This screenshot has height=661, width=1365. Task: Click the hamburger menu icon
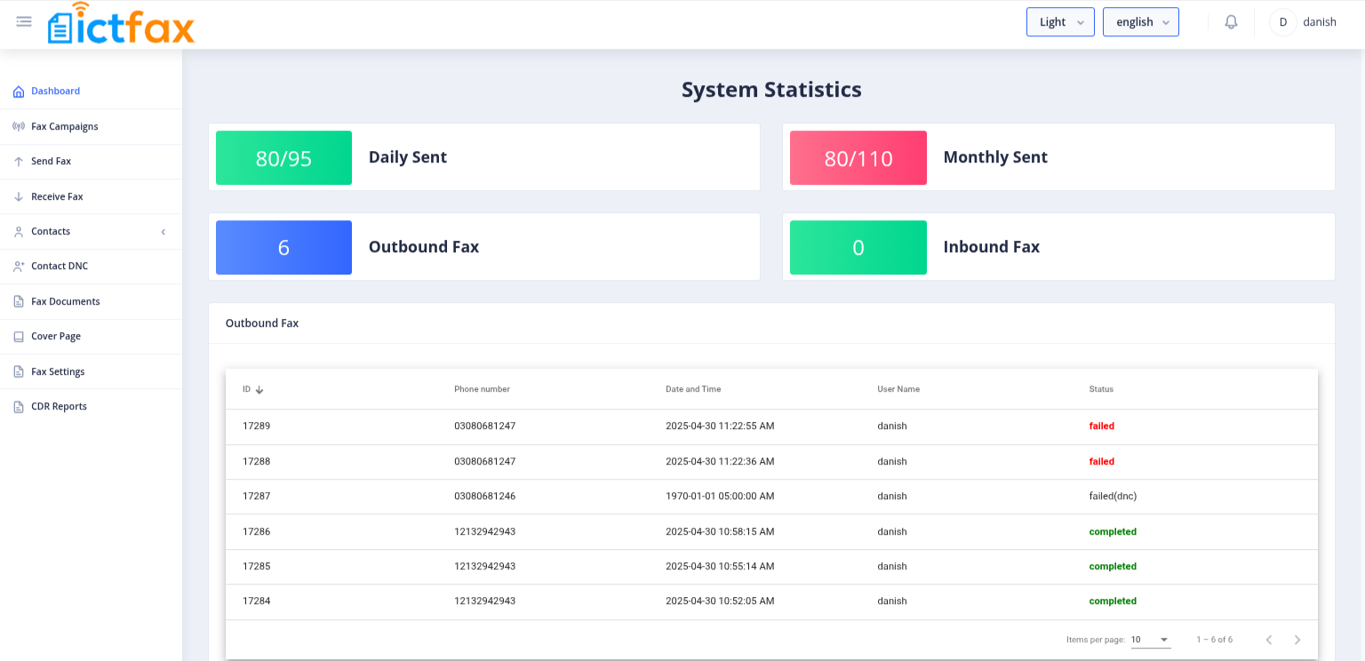(x=24, y=21)
